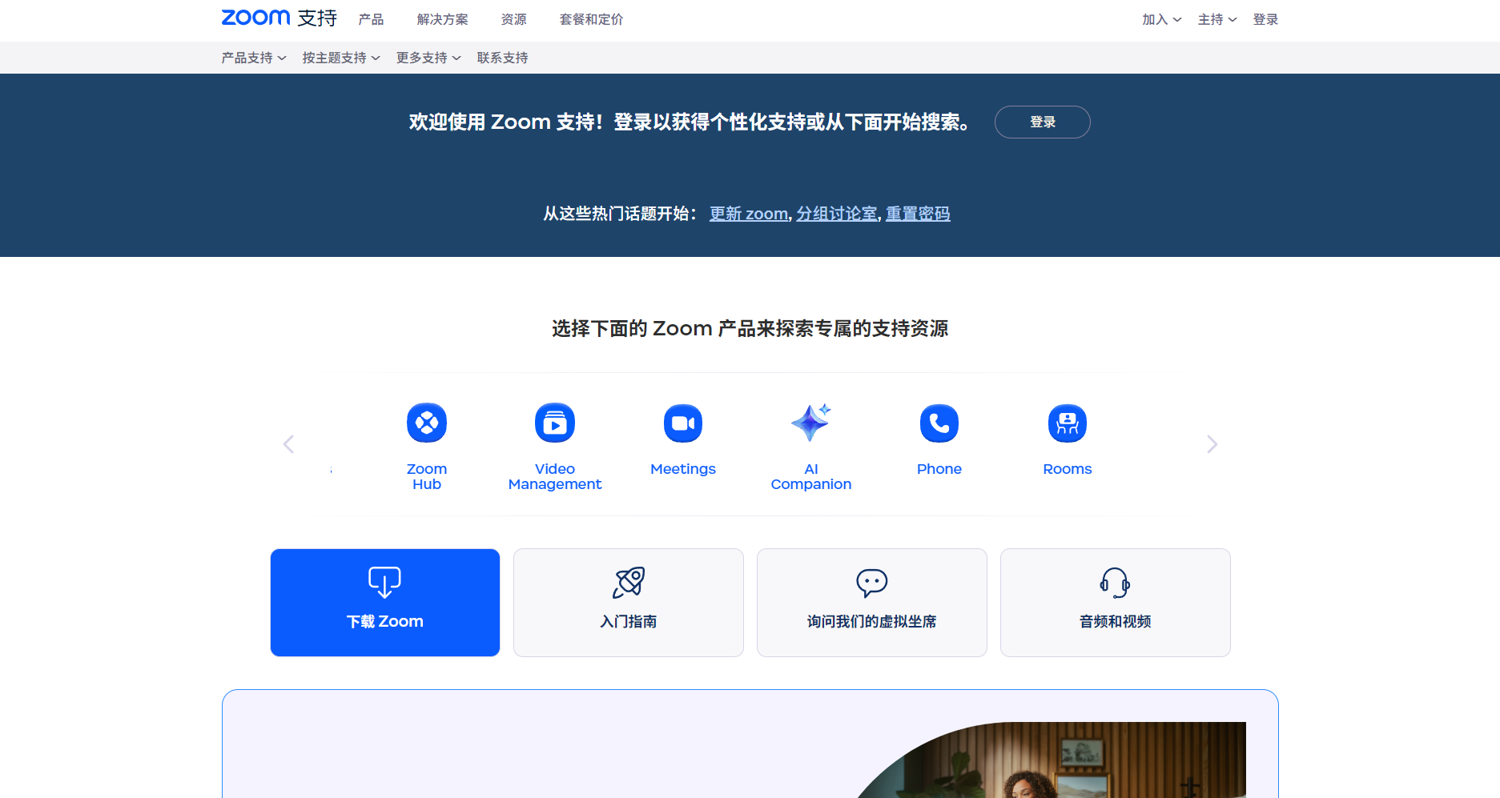
Task: Click the AI Companion sparkle icon
Action: [x=810, y=423]
